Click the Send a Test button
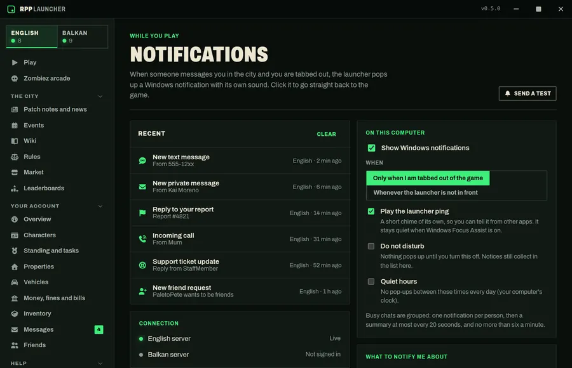Screen dimensions: 572x368 (x=527, y=94)
